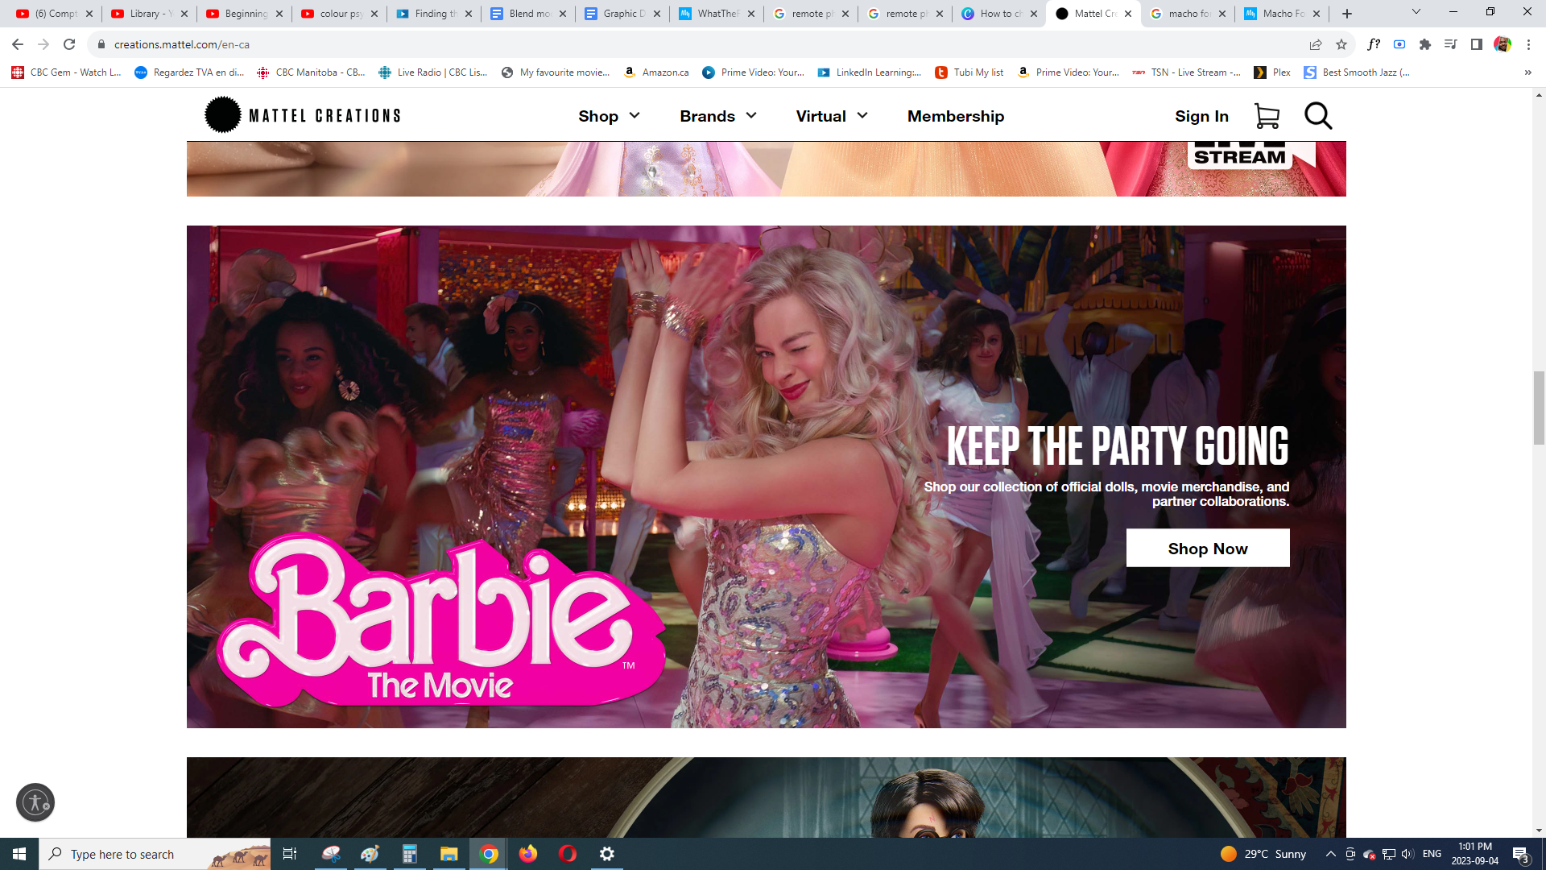The height and width of the screenshot is (870, 1546).
Task: Click the search magnifier icon
Action: pos(1318,116)
